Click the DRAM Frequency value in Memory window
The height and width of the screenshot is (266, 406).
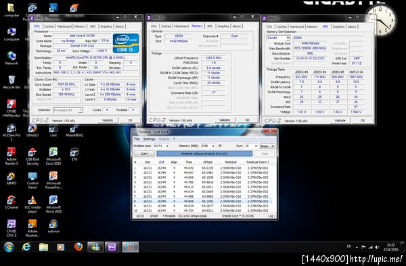tap(213, 58)
